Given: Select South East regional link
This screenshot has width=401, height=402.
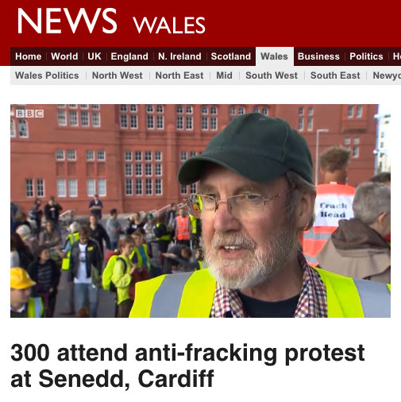Looking at the screenshot, I should click(335, 75).
